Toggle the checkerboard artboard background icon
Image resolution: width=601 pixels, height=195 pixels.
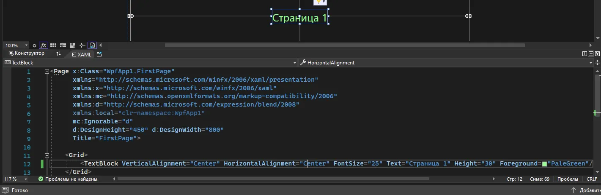point(73,45)
